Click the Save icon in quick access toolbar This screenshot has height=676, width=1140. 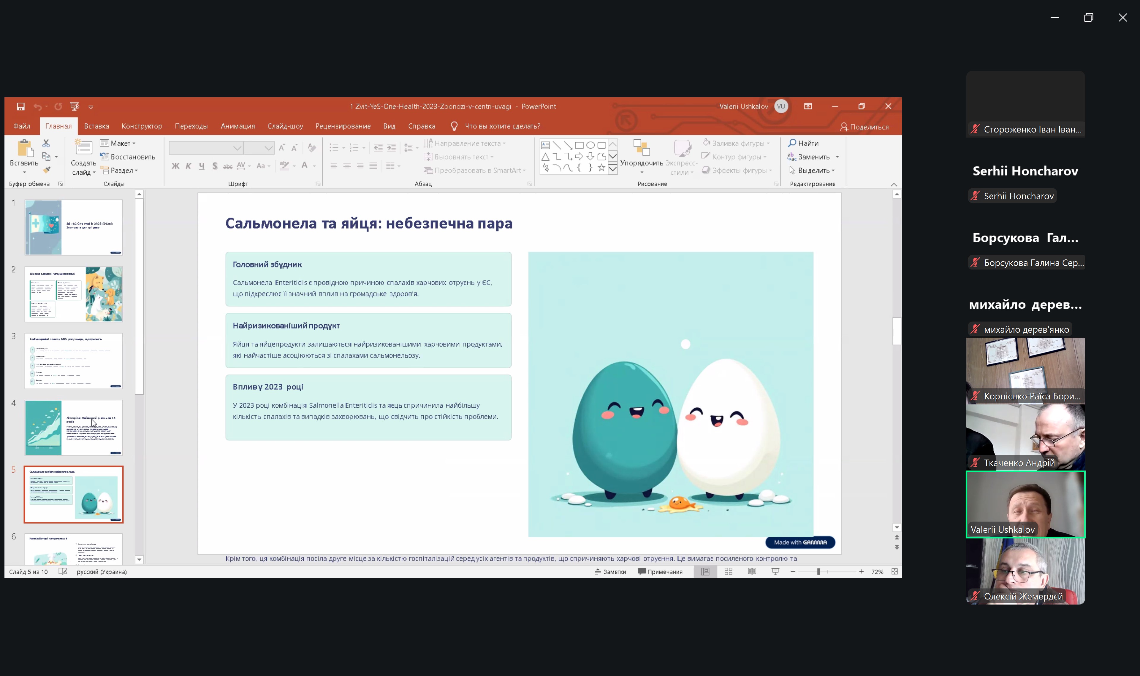point(20,107)
